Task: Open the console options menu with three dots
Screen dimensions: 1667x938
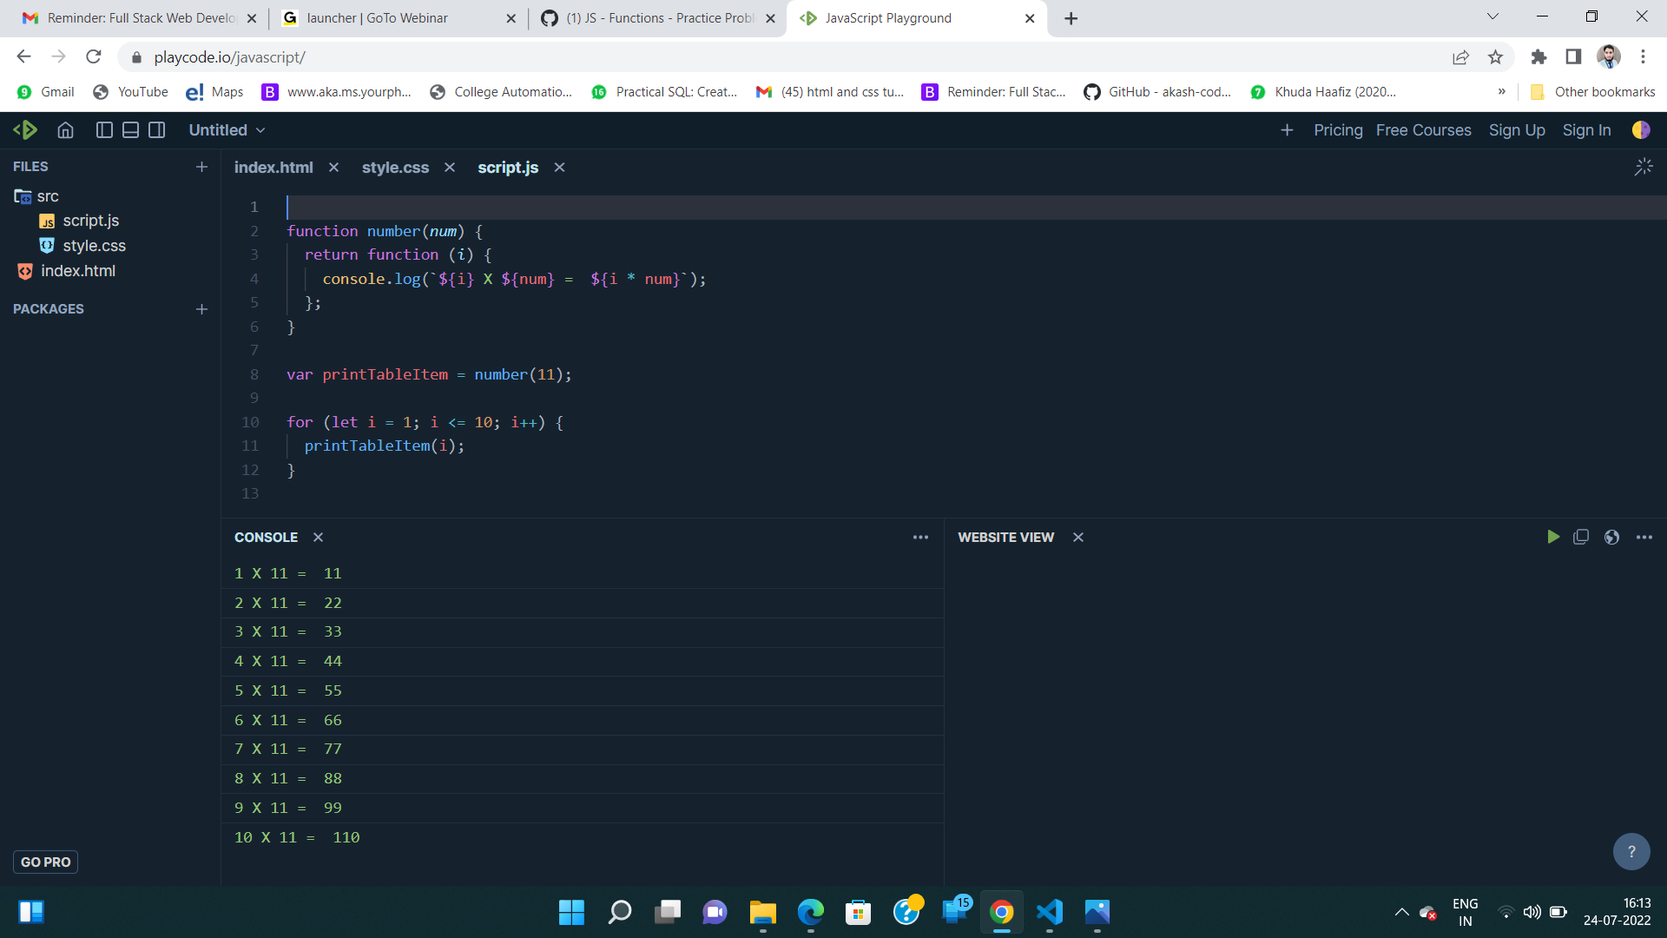Action: point(920,537)
